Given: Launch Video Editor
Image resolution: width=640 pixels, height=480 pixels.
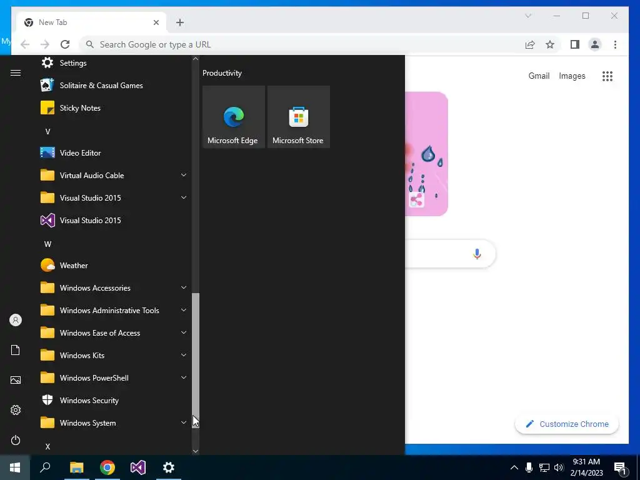Looking at the screenshot, I should [x=114, y=152].
